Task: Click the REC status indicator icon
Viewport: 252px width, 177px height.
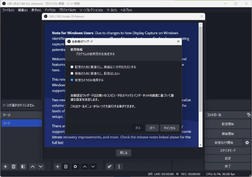Action: [x=177, y=174]
